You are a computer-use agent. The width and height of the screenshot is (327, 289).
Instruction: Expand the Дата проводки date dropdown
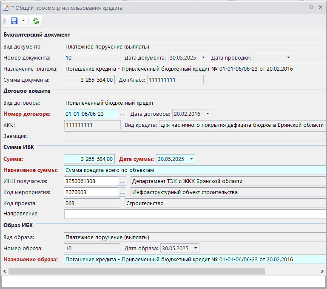[x=288, y=57]
